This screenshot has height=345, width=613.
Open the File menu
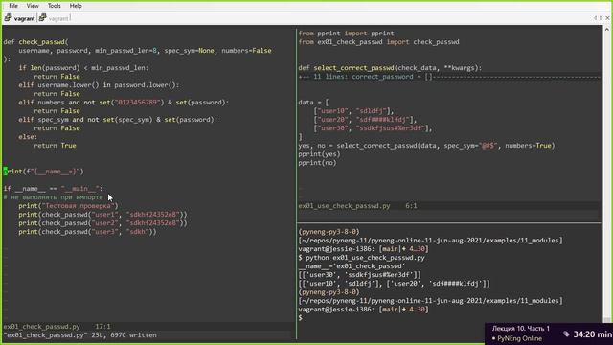13,6
